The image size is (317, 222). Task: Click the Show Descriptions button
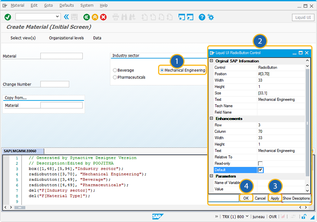(296, 198)
